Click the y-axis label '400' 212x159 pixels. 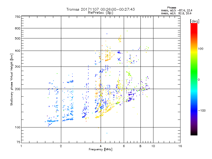pyautogui.click(x=17, y=51)
